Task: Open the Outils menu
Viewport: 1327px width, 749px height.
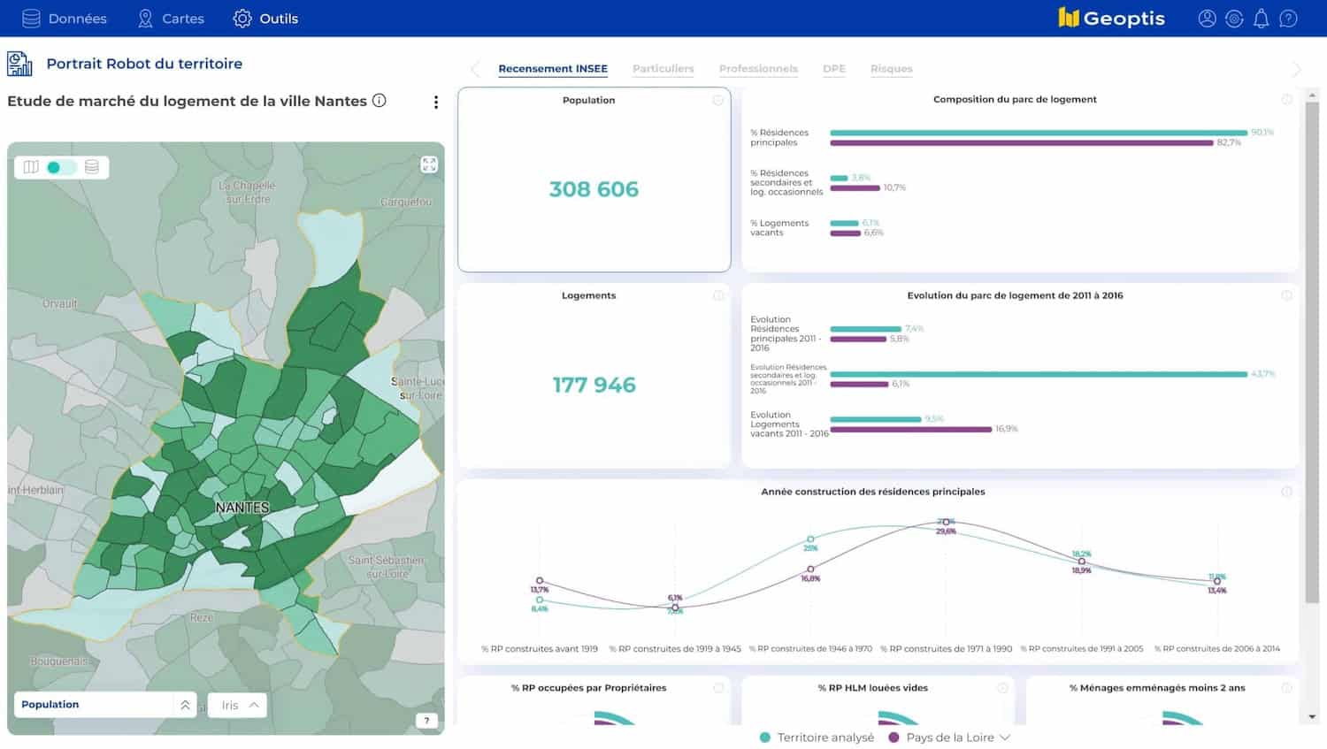Action: [x=265, y=19]
